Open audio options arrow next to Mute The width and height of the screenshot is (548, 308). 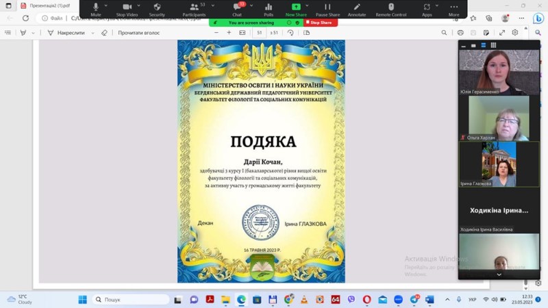pyautogui.click(x=106, y=6)
